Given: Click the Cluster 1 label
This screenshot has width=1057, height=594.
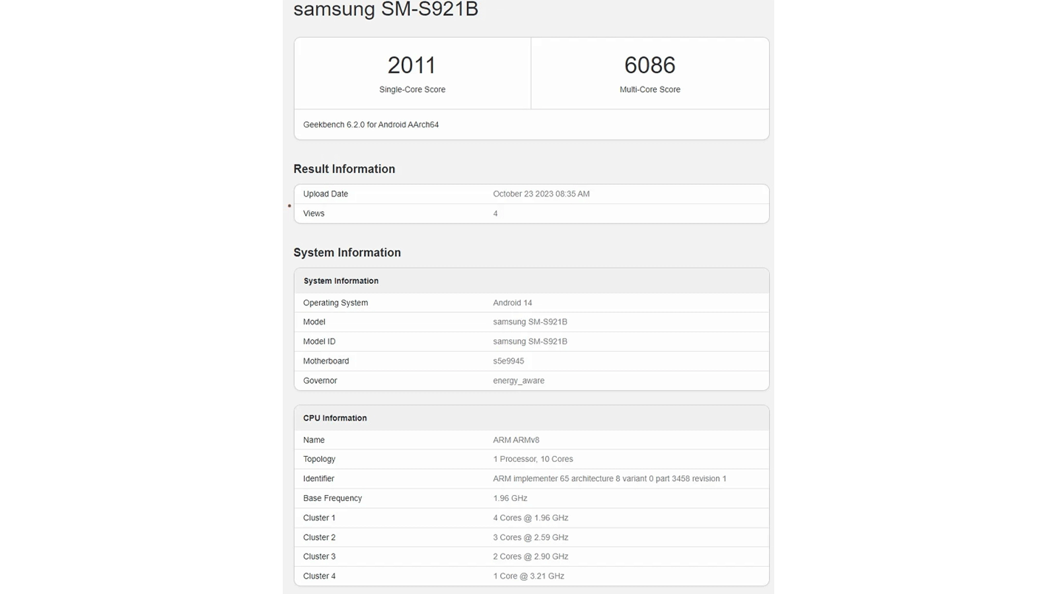Looking at the screenshot, I should tap(319, 518).
